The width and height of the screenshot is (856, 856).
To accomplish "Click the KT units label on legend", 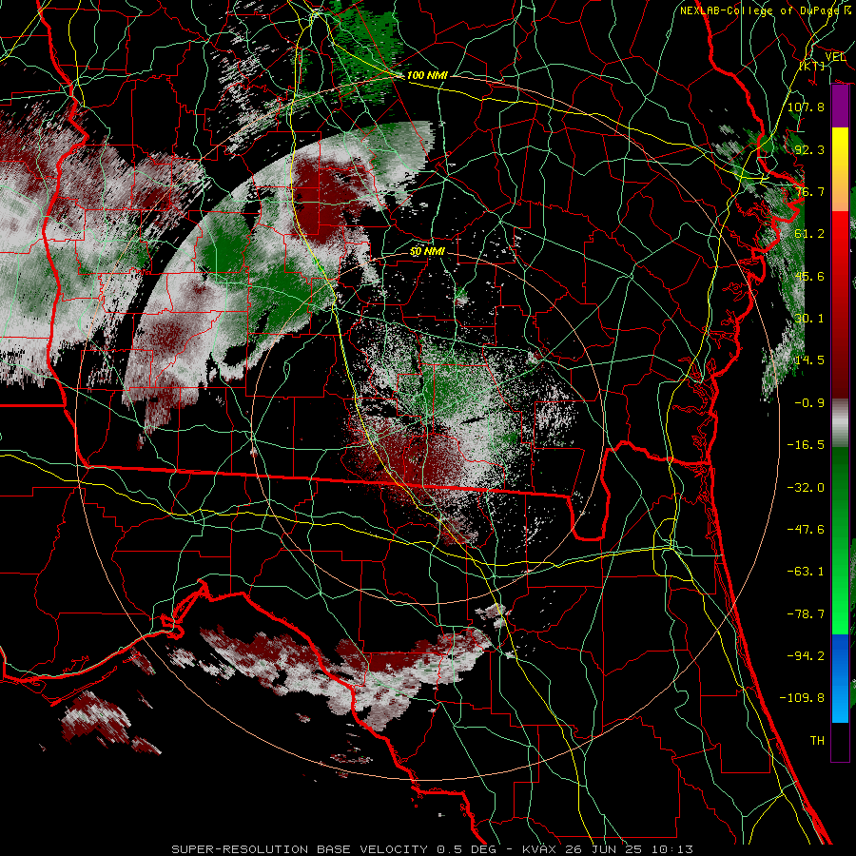I will click(812, 66).
